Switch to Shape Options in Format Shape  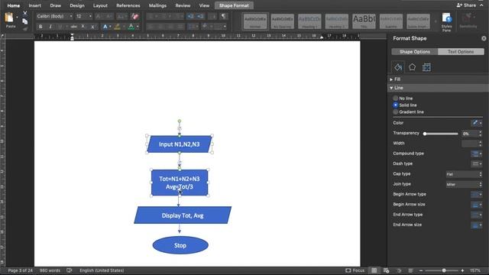[x=415, y=52]
